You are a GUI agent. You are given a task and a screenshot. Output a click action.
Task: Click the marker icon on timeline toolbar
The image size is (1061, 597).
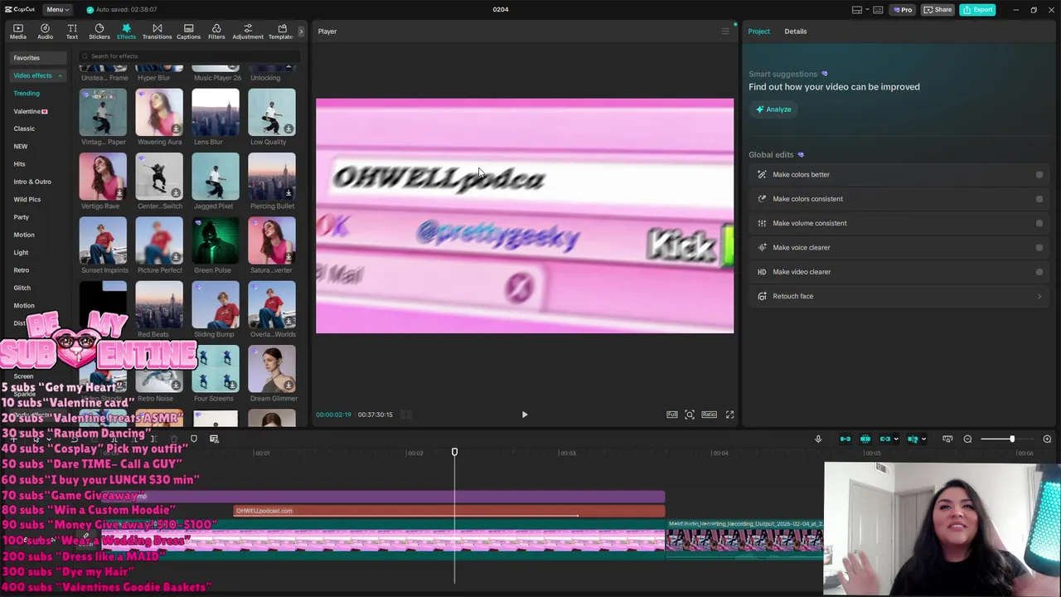(194, 439)
